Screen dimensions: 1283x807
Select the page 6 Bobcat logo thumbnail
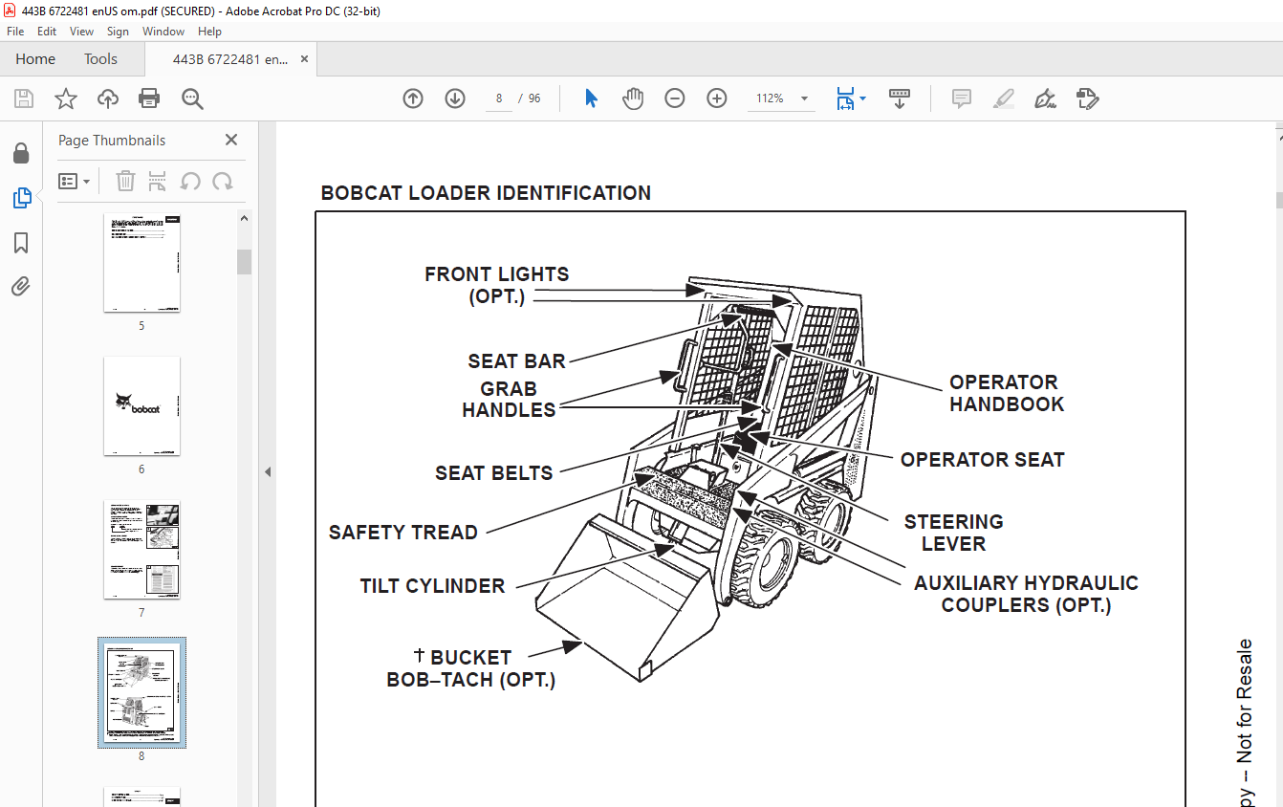[141, 406]
